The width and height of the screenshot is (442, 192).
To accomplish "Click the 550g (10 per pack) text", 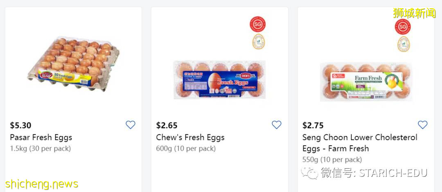I will [332, 160].
